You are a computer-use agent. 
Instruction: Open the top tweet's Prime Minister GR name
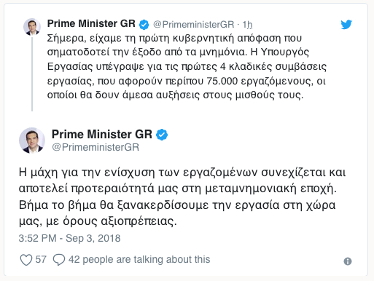pyautogui.click(x=91, y=24)
